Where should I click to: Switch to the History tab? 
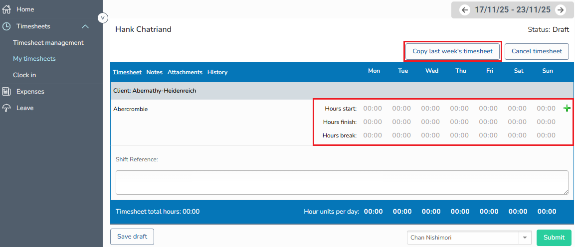click(x=217, y=72)
